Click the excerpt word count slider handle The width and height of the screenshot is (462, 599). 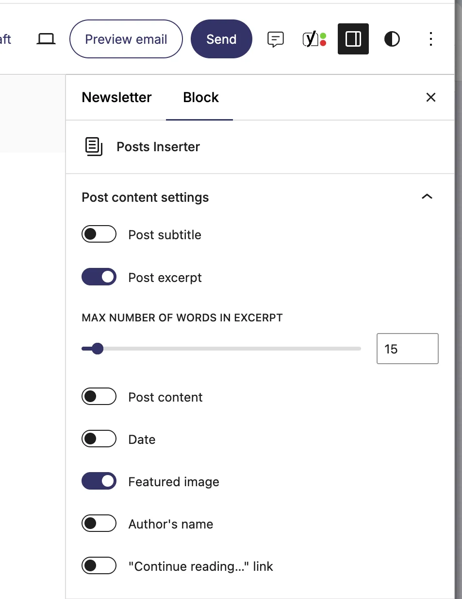[x=98, y=349]
